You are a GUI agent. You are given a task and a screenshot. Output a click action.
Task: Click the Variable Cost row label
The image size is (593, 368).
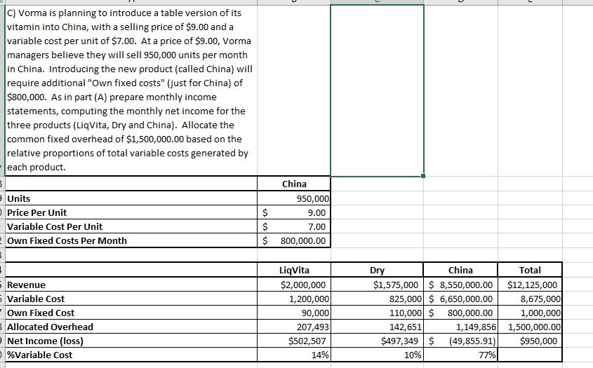tap(131, 299)
